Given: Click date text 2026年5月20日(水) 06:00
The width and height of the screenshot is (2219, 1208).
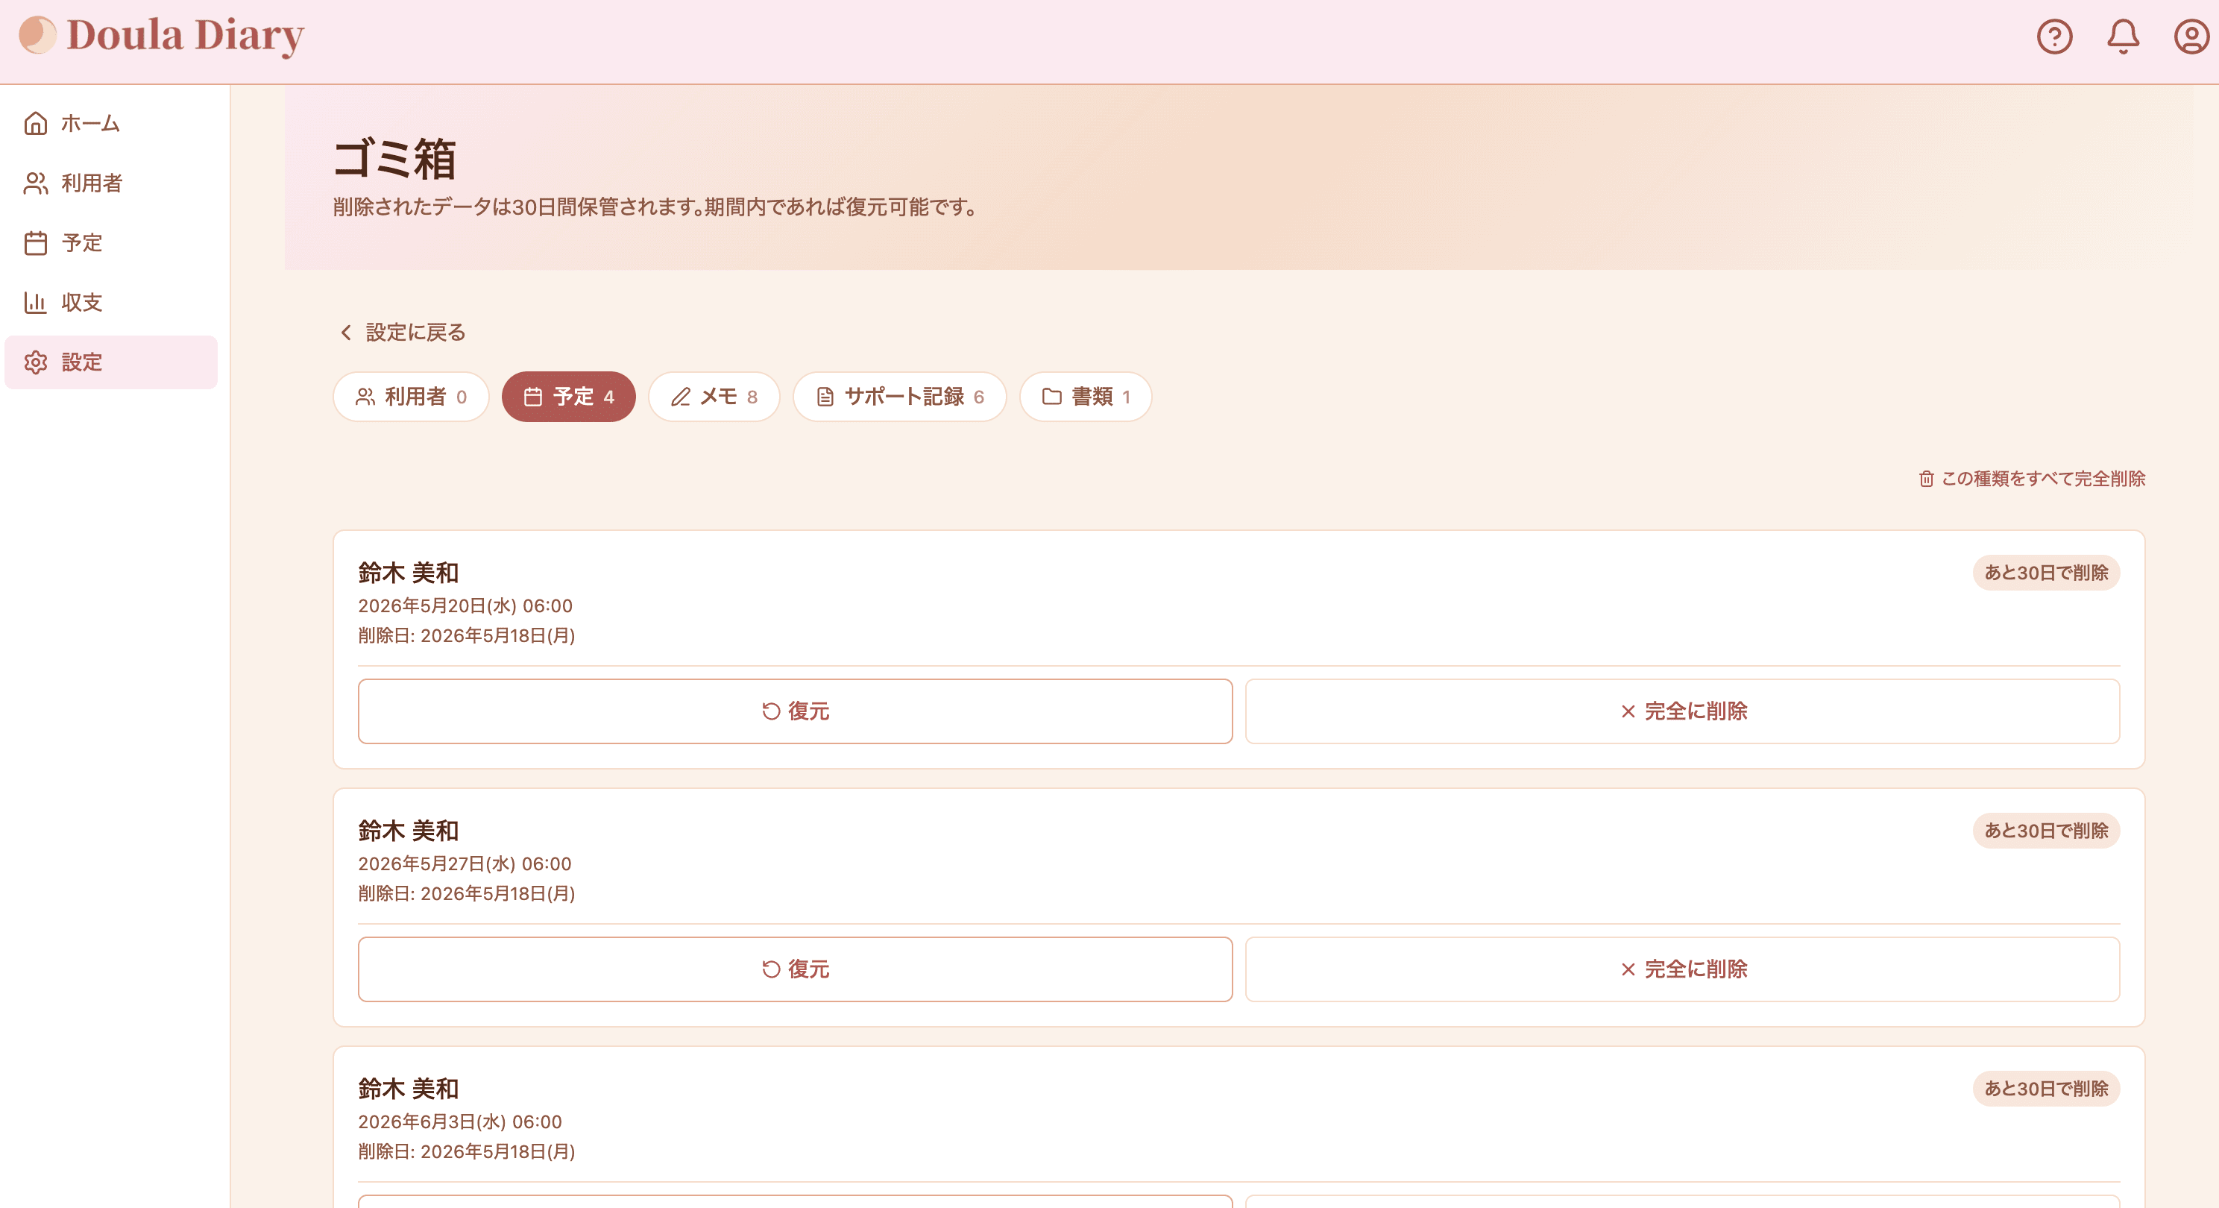Looking at the screenshot, I should [465, 605].
